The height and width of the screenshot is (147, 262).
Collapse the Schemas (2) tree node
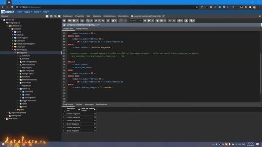[13, 50]
